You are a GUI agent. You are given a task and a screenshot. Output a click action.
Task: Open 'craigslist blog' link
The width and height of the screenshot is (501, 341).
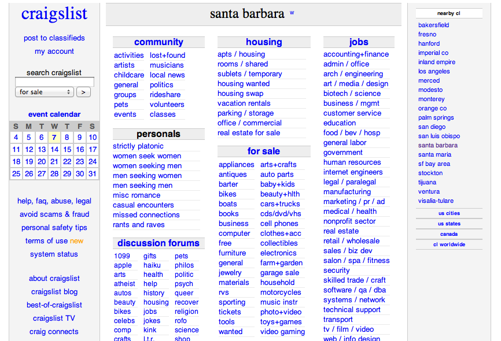point(54,292)
